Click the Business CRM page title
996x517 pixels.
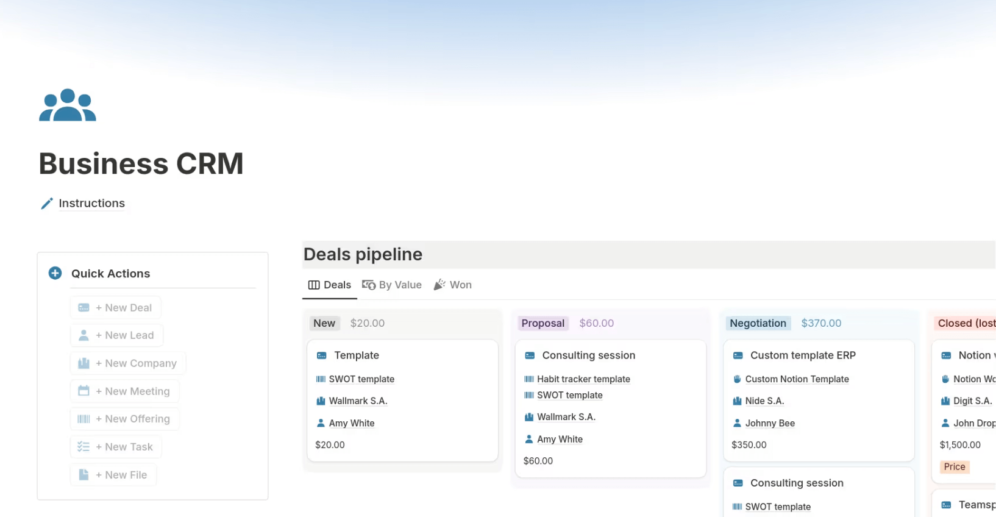pyautogui.click(x=141, y=163)
